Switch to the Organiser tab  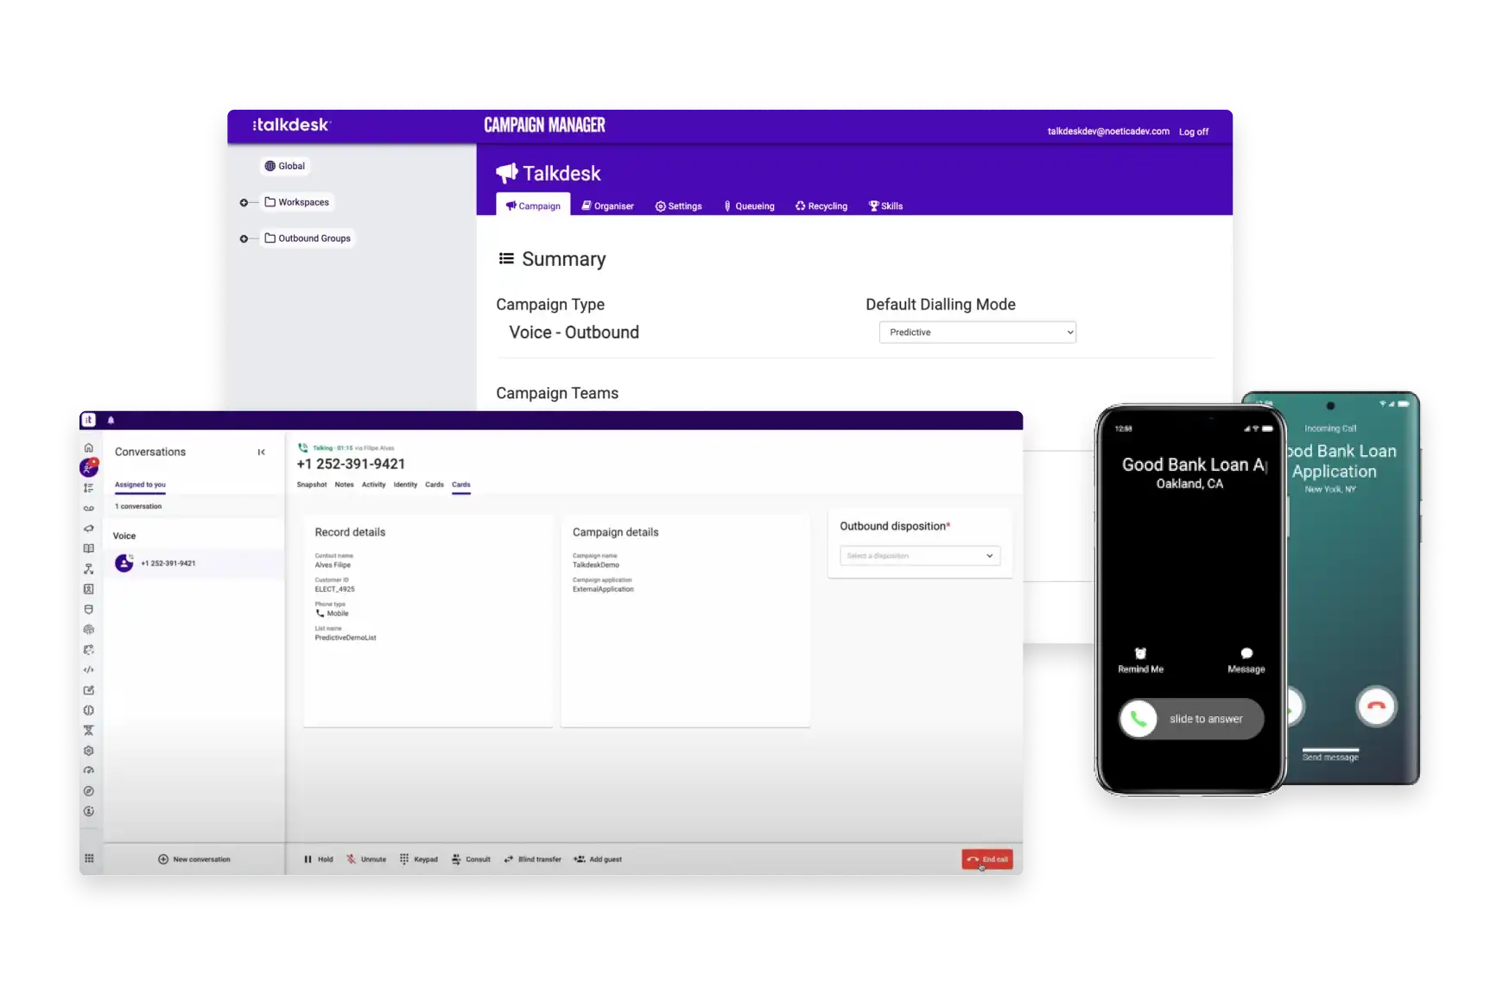pyautogui.click(x=607, y=206)
